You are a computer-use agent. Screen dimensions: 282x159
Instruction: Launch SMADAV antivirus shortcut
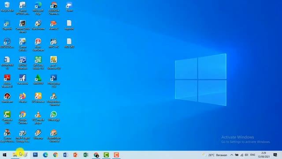point(38,79)
